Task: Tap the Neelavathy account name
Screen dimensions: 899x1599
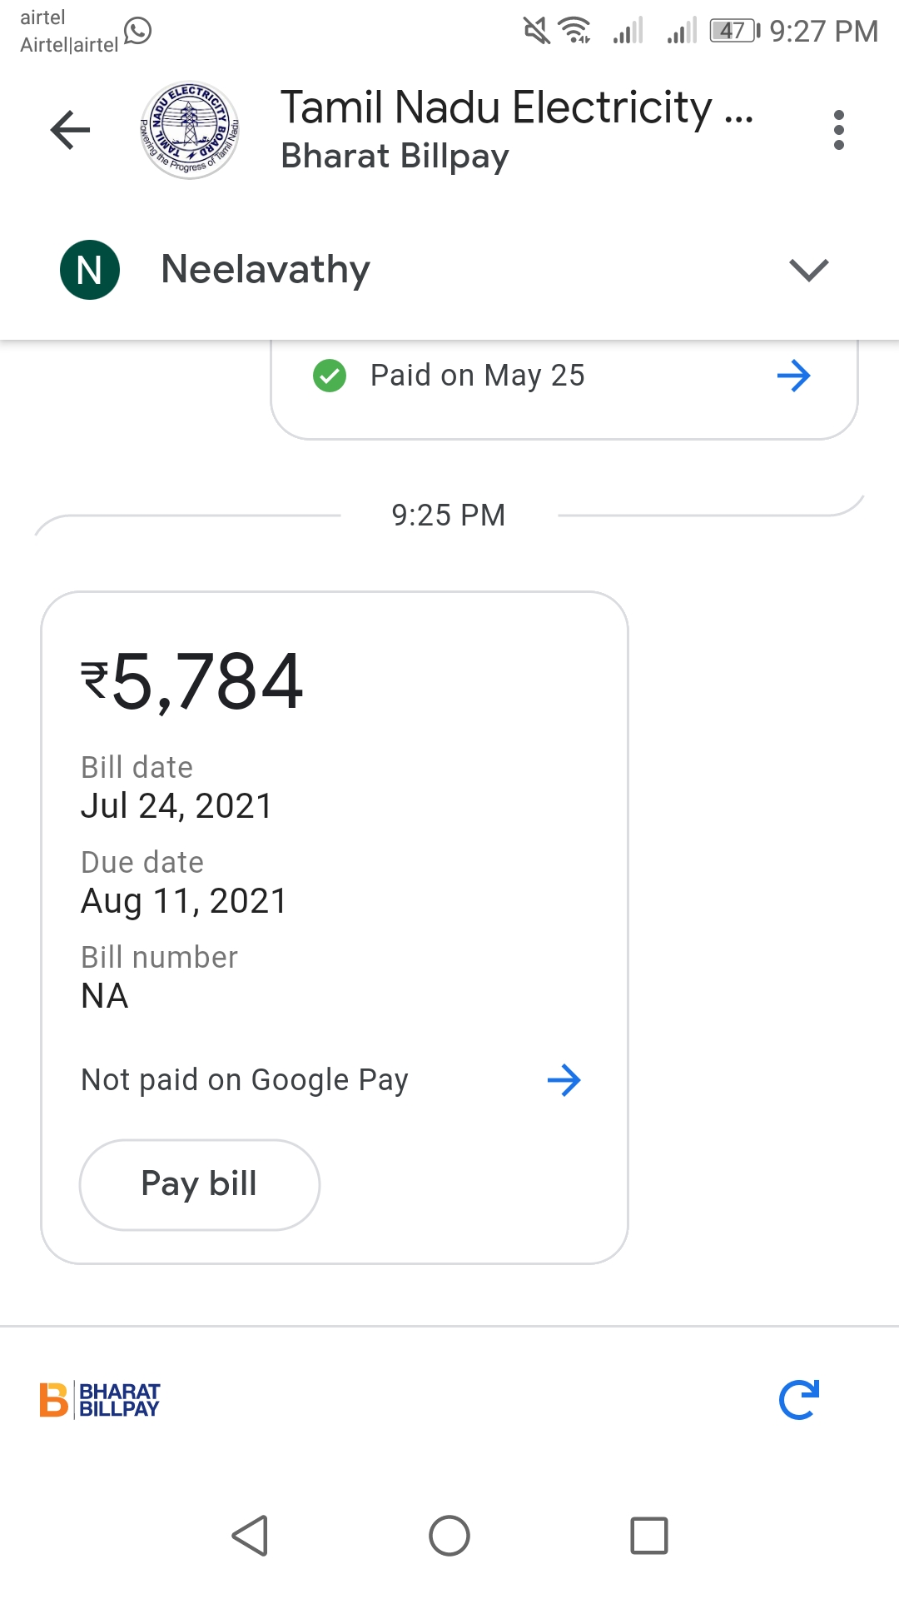Action: [266, 270]
